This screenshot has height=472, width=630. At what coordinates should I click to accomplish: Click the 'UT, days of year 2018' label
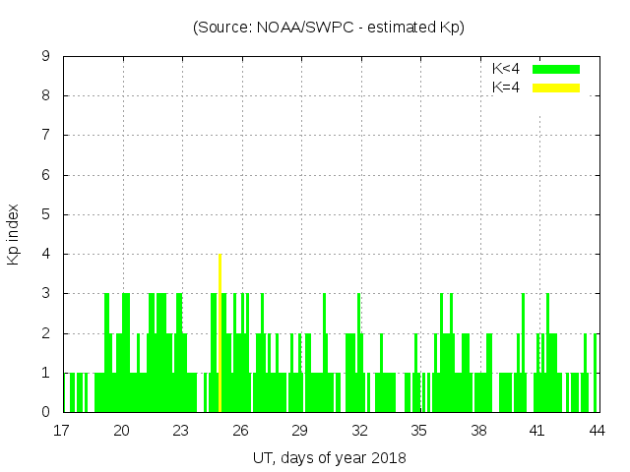coord(329,457)
